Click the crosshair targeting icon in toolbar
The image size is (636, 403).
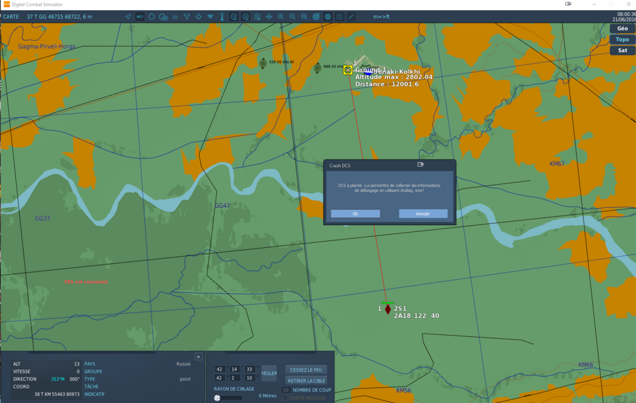click(x=198, y=17)
